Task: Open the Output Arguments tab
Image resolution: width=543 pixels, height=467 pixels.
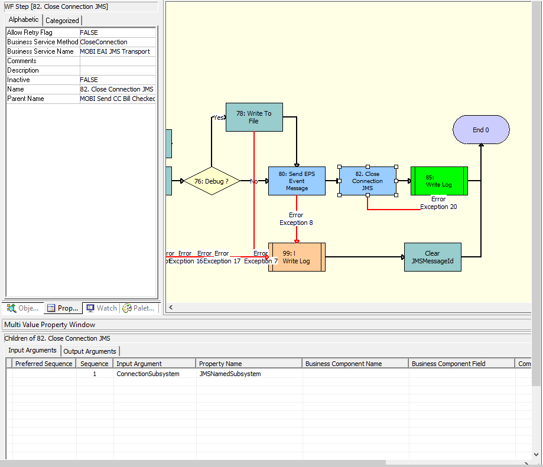Action: 90,351
